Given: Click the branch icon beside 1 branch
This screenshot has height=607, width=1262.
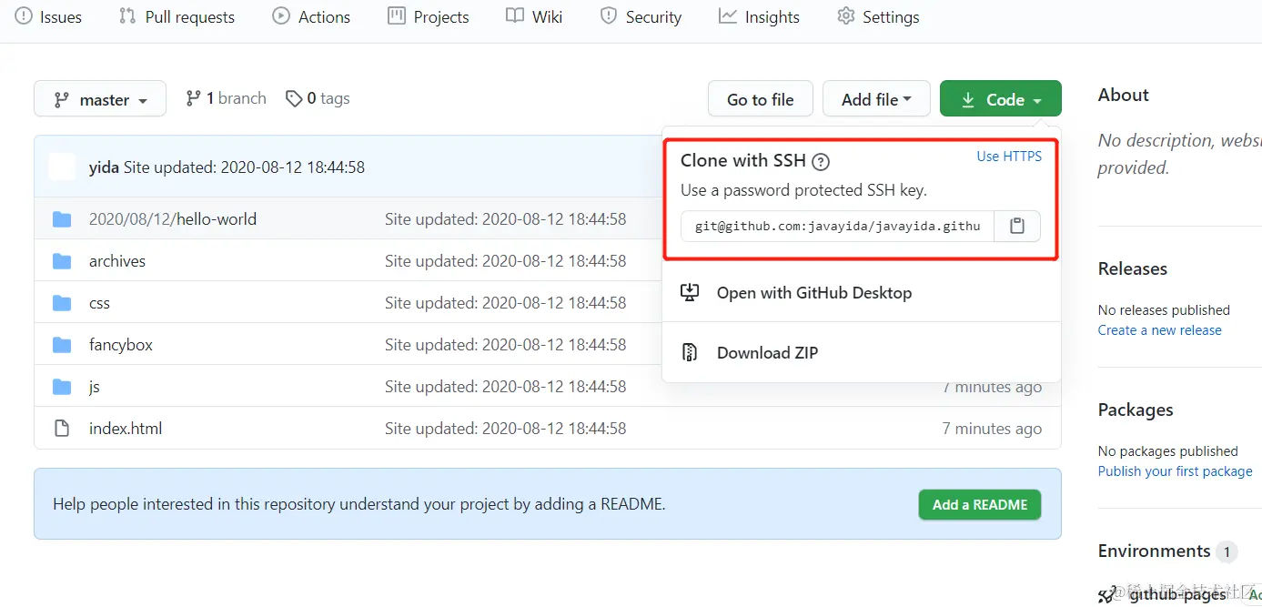Looking at the screenshot, I should pyautogui.click(x=193, y=98).
